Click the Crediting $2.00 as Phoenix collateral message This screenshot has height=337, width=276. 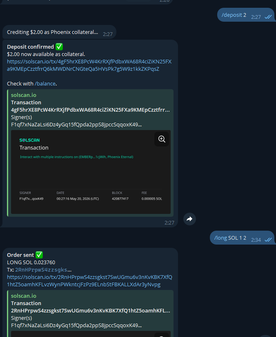pos(52,32)
